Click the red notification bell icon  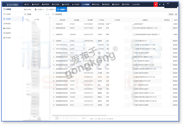(156, 5)
